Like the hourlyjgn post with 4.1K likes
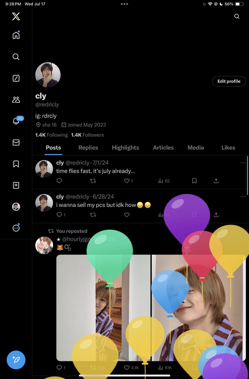 (x=131, y=368)
